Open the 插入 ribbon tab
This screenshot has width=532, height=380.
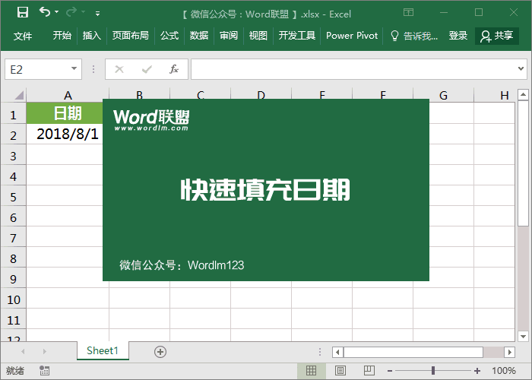point(91,36)
